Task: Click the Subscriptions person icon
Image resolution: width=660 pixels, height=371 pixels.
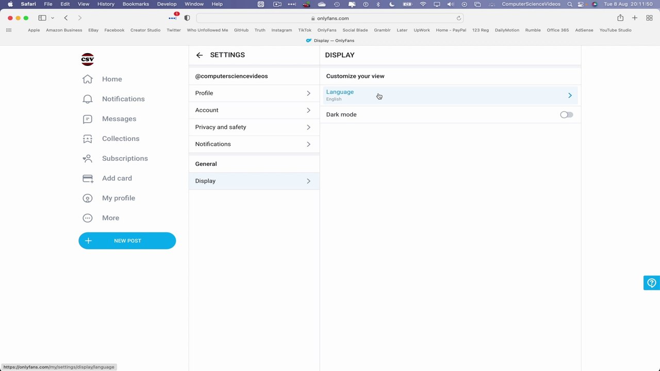Action: tap(88, 159)
